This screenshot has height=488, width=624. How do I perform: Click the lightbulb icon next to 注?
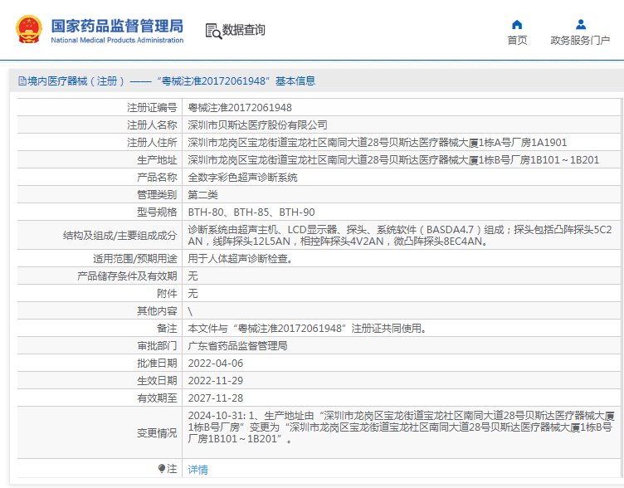162,469
